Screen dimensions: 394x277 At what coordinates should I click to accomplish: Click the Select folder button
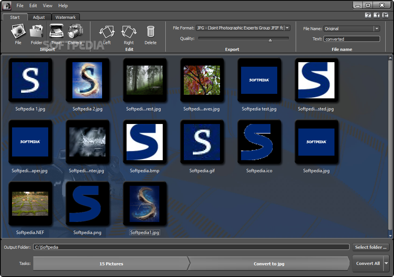tap(371, 247)
